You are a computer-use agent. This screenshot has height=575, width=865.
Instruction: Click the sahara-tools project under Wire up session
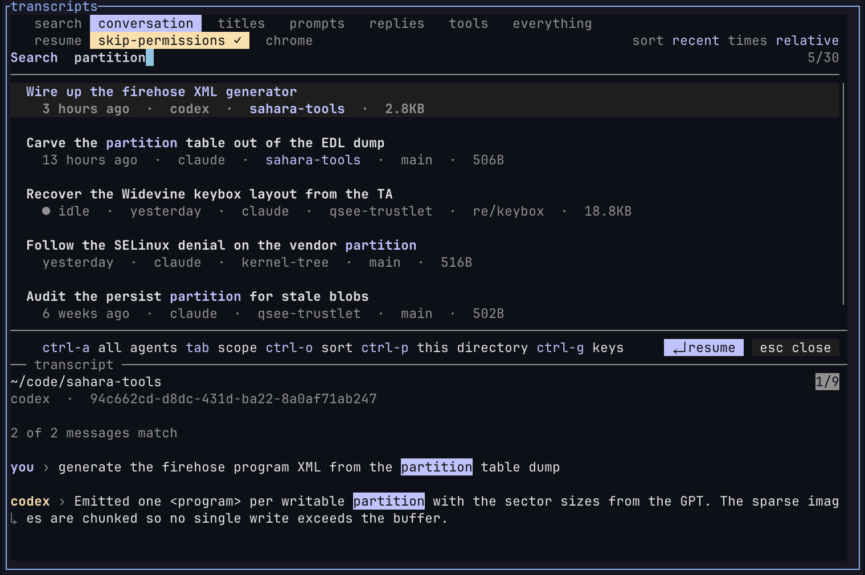point(297,109)
